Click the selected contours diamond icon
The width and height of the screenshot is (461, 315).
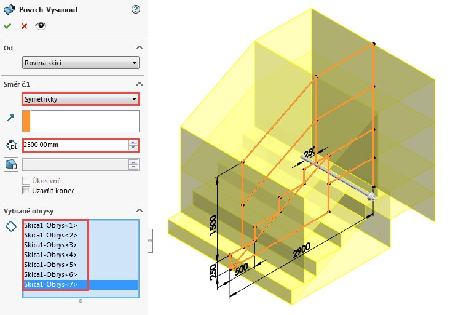click(11, 226)
